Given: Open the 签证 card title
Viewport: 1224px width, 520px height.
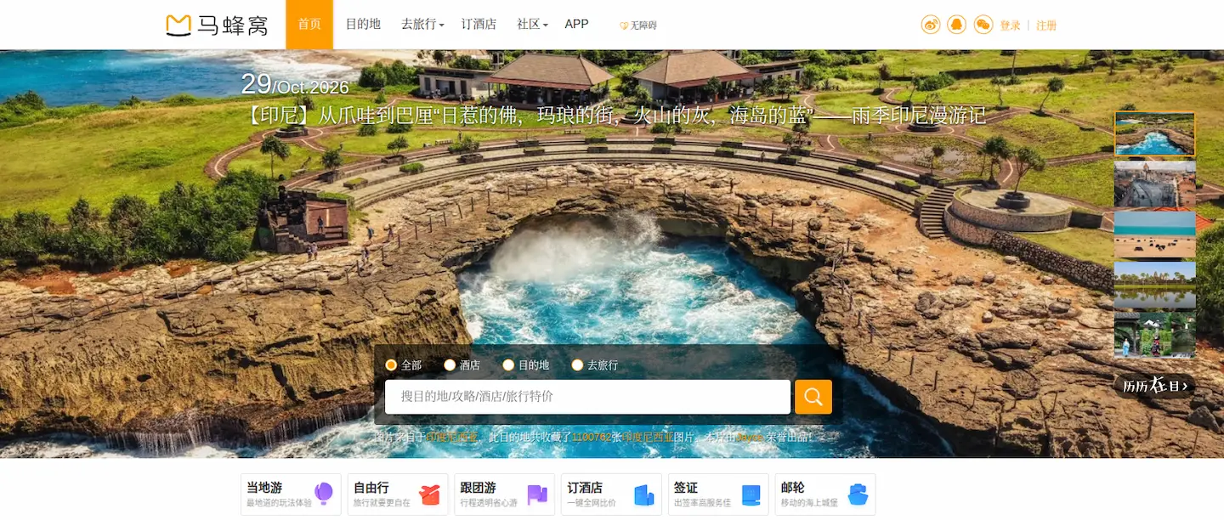Looking at the screenshot, I should pos(686,488).
